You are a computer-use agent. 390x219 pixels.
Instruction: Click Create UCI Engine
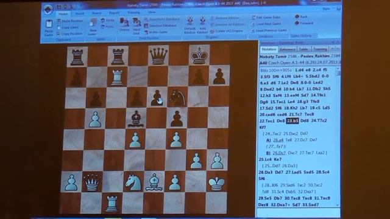(x=227, y=31)
